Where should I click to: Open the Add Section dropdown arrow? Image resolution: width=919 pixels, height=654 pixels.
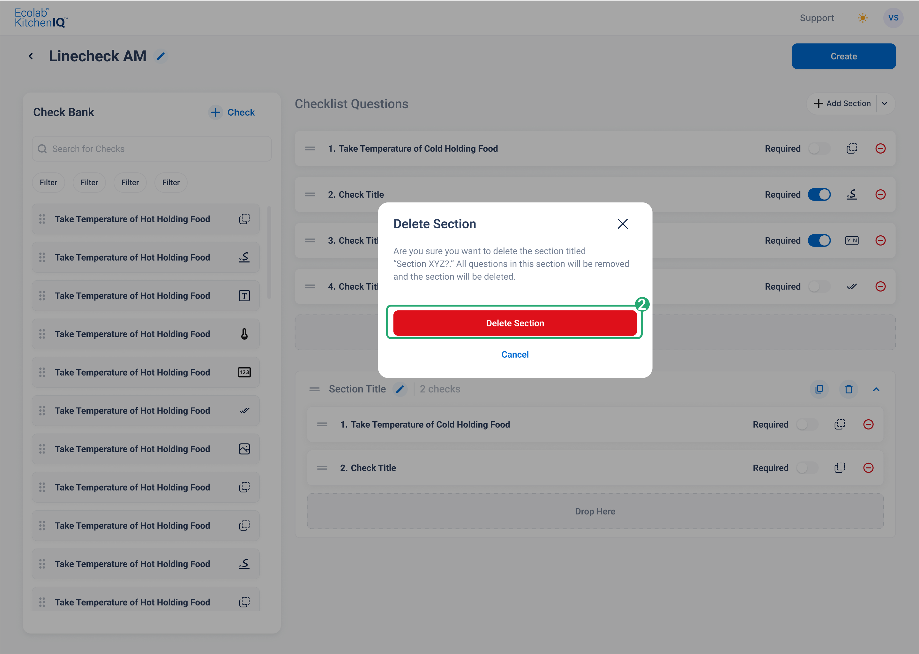[885, 103]
